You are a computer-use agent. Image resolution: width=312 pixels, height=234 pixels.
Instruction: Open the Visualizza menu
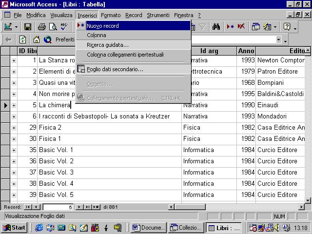(61, 15)
